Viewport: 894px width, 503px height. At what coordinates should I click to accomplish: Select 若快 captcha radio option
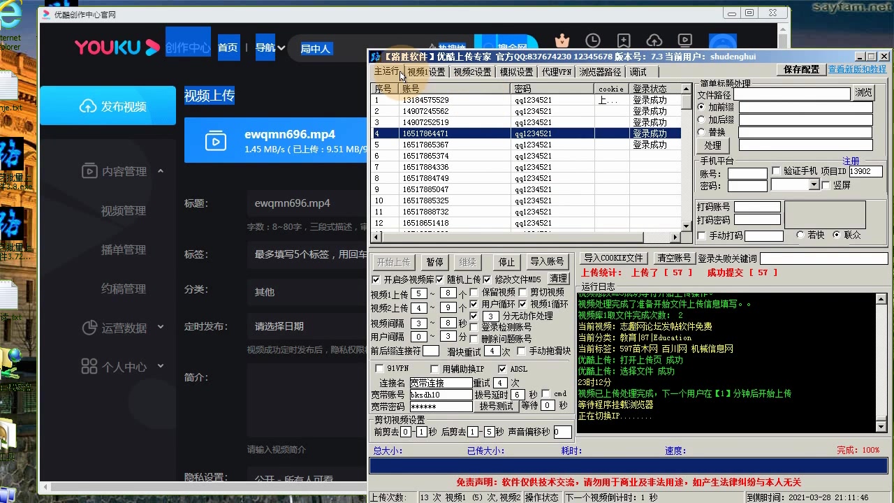pos(801,235)
